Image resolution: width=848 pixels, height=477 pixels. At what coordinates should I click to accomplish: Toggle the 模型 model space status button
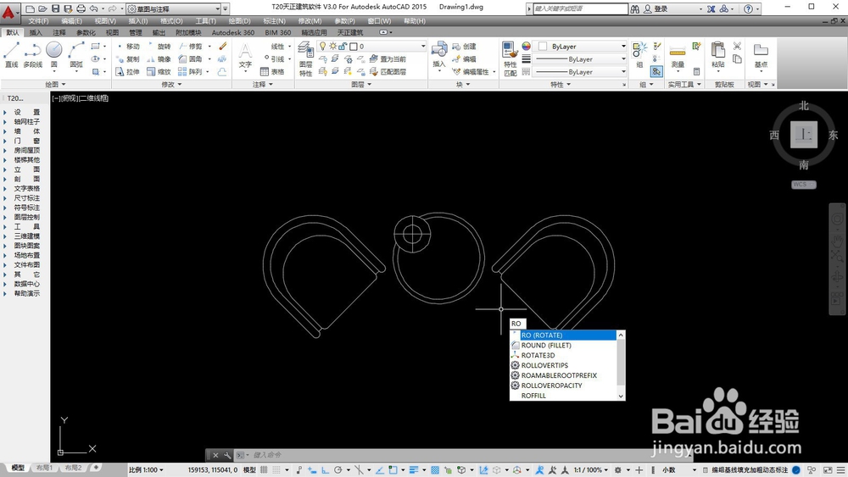click(249, 470)
